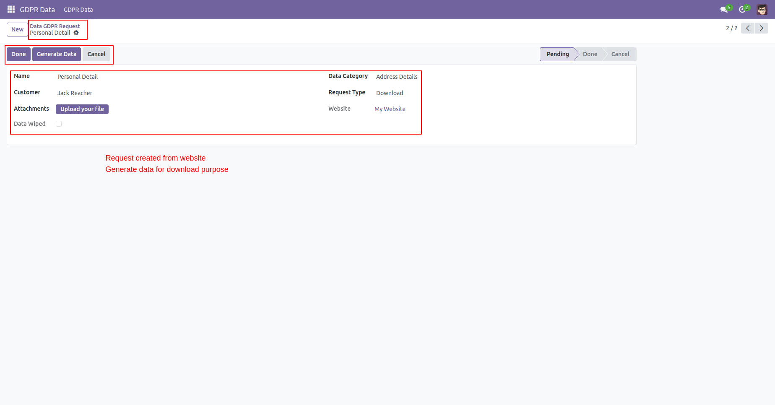Go to previous record arrow
The width and height of the screenshot is (775, 405).
pyautogui.click(x=748, y=28)
